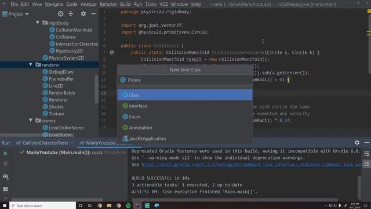Open the Windows Start menu

coord(5,206)
